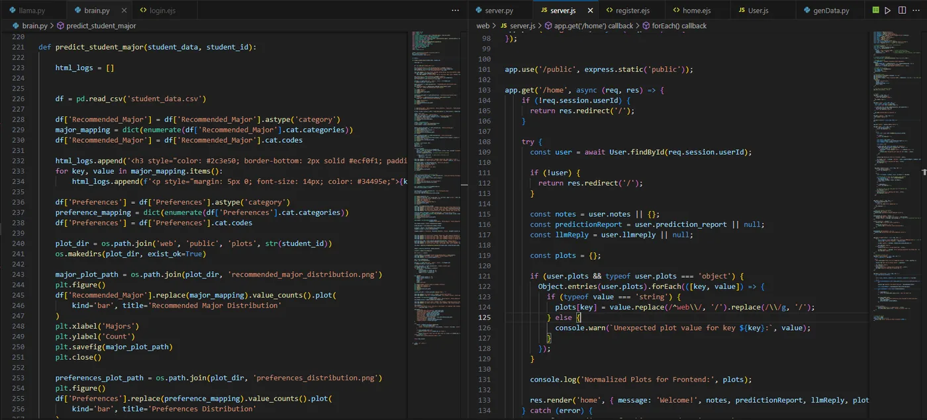Click line number 133 in server.js
Screen dimensions: 927x420
click(x=484, y=400)
